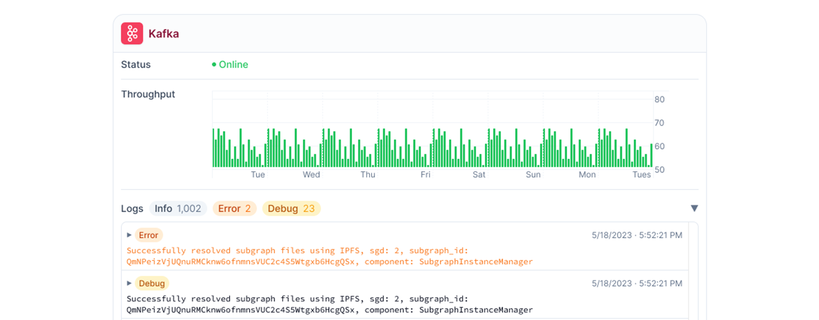Expand the Error log entry triangle
The height and width of the screenshot is (320, 819).
pyautogui.click(x=129, y=235)
